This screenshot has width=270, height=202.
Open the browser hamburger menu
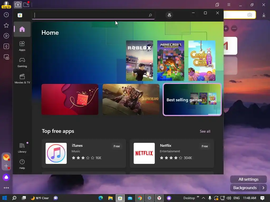click(x=229, y=5)
